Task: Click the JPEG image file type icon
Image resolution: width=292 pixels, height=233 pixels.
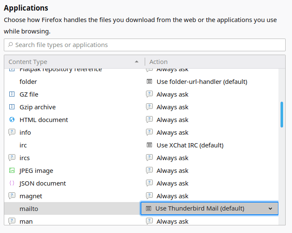Action: coord(12,171)
